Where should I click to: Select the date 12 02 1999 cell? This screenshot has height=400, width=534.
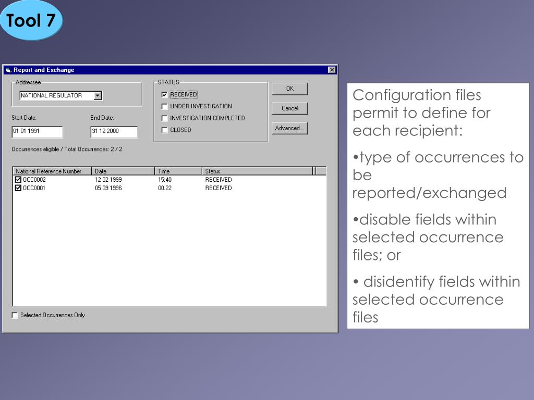click(x=108, y=180)
